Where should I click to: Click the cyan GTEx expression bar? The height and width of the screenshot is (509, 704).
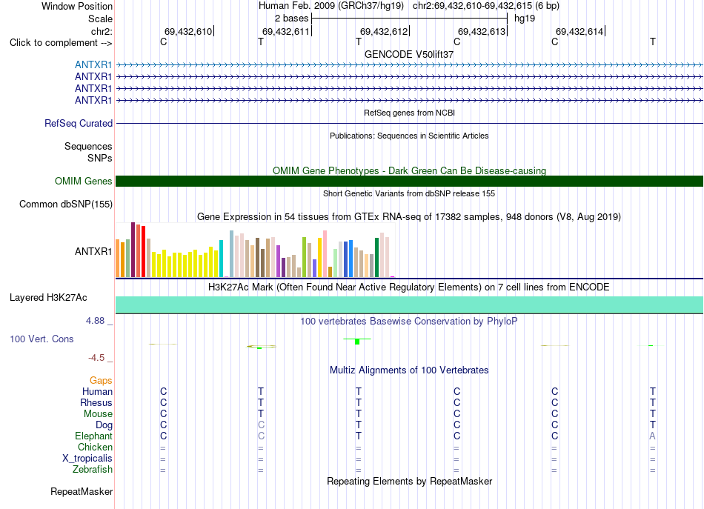[x=221, y=259]
